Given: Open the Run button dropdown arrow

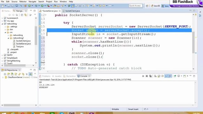Looking at the screenshot, I should pos(45,6).
